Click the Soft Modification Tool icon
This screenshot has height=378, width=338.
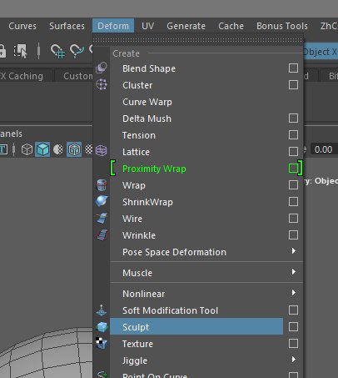click(x=102, y=310)
